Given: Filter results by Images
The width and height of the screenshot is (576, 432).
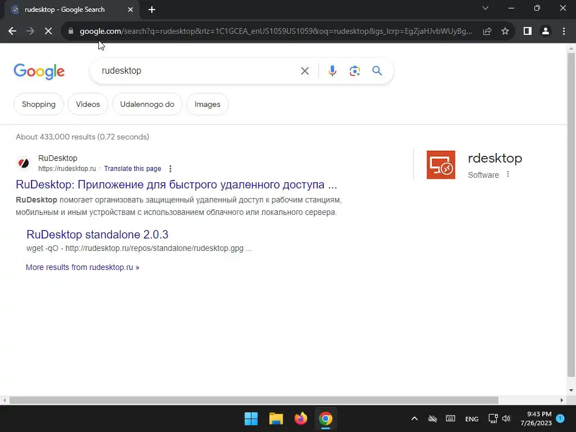Looking at the screenshot, I should [207, 104].
